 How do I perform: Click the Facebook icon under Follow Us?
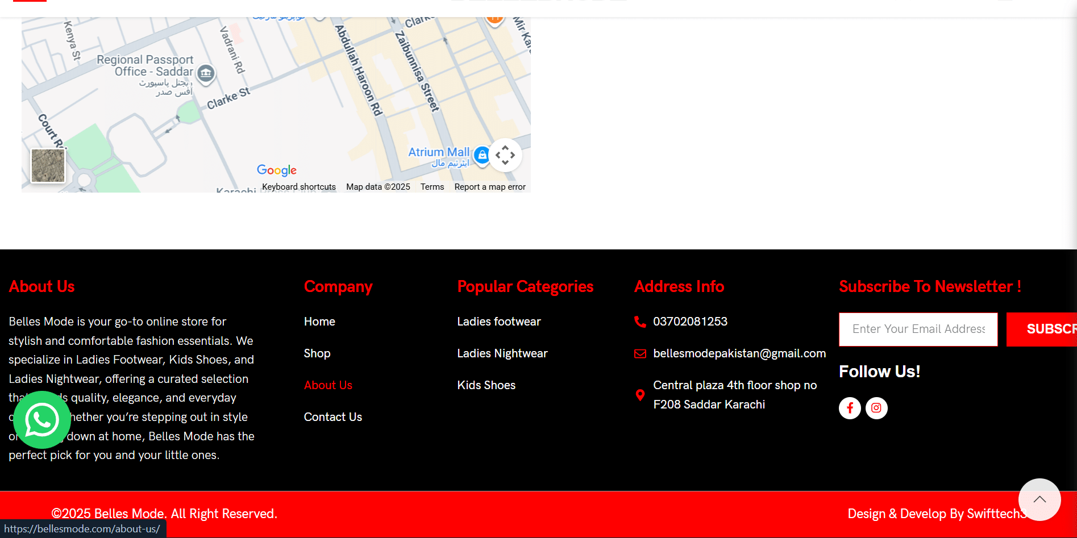click(x=850, y=408)
